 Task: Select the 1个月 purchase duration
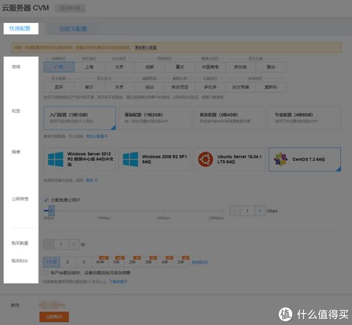tap(52, 262)
